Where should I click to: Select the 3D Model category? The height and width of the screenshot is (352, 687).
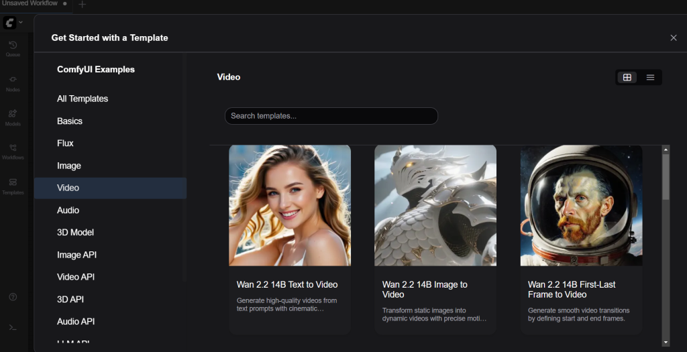111,233
